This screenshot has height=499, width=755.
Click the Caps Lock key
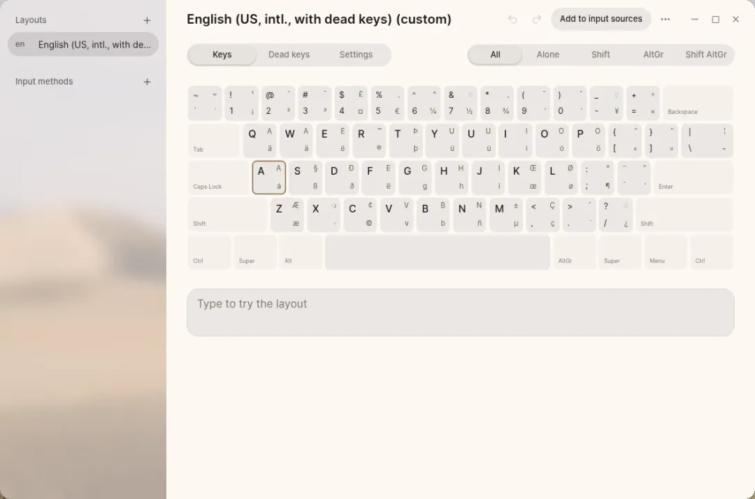(x=218, y=177)
